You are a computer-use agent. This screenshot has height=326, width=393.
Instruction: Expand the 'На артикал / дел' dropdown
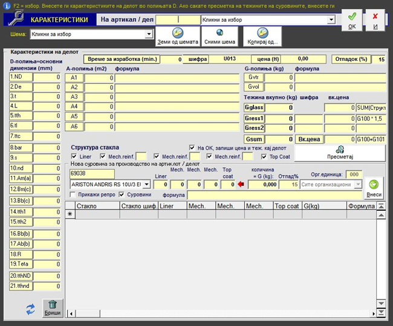331,20
